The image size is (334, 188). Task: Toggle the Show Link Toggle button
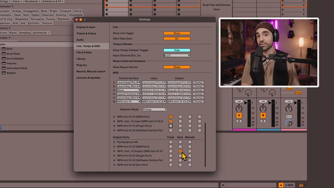[177, 33]
